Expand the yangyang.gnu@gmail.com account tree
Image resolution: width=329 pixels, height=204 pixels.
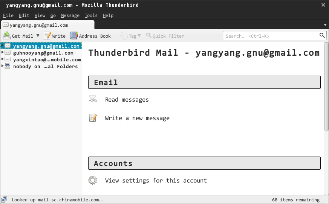pos(2,45)
